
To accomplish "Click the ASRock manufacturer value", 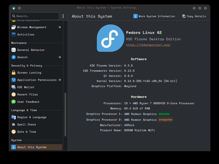I will 129,125.
